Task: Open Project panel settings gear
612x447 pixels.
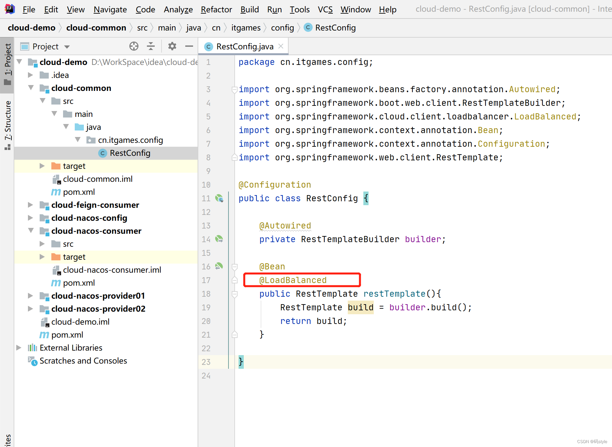Action: pos(172,46)
